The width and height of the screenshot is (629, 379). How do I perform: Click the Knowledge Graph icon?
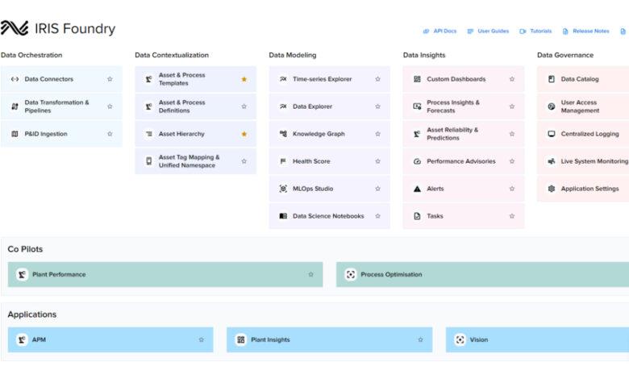tap(283, 134)
